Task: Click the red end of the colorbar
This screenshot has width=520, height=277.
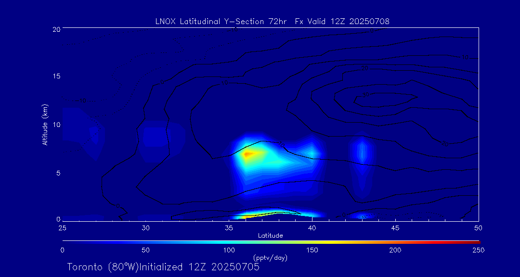Action: coord(474,242)
